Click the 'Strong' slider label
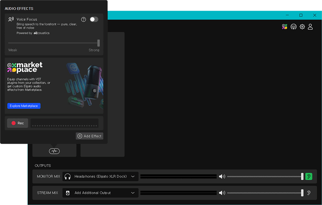322x205 pixels. point(94,50)
